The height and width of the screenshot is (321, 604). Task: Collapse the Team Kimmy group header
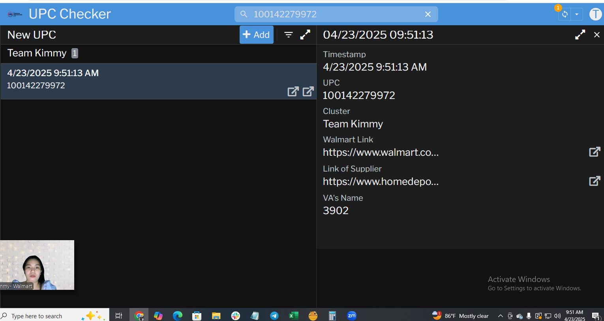point(158,54)
